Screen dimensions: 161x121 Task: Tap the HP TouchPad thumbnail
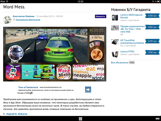click(115, 42)
